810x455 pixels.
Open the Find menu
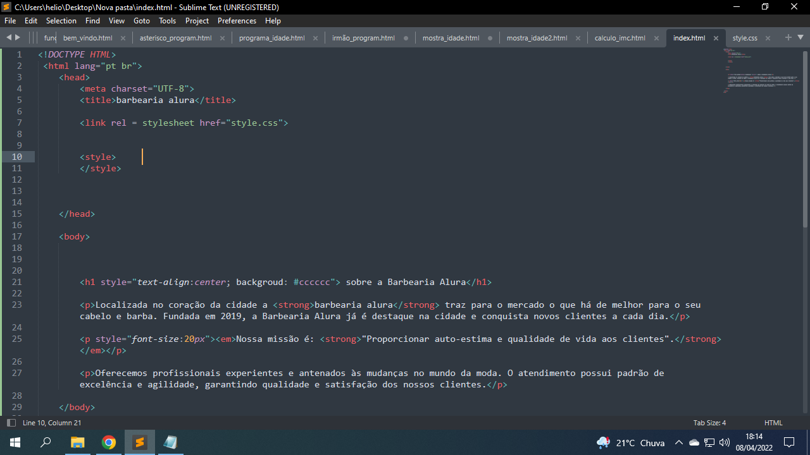coord(92,20)
